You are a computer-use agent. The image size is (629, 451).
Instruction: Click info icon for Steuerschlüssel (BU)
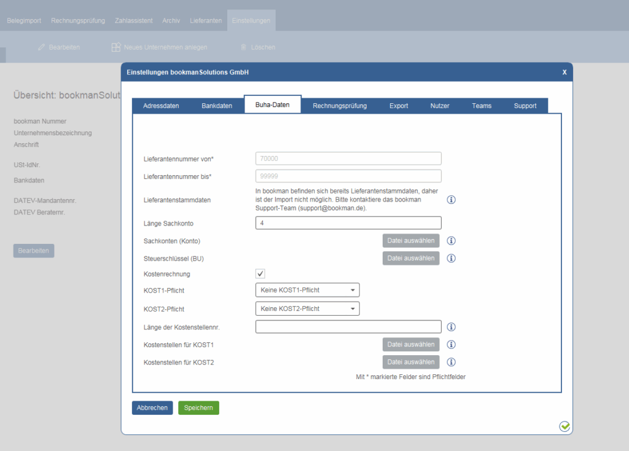click(451, 258)
